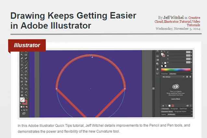Click white fill swatch in Libraries footer
The width and height of the screenshot is (207, 138).
coord(170,106)
